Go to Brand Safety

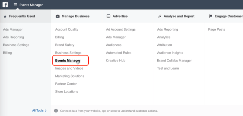pyautogui.click(x=65, y=45)
